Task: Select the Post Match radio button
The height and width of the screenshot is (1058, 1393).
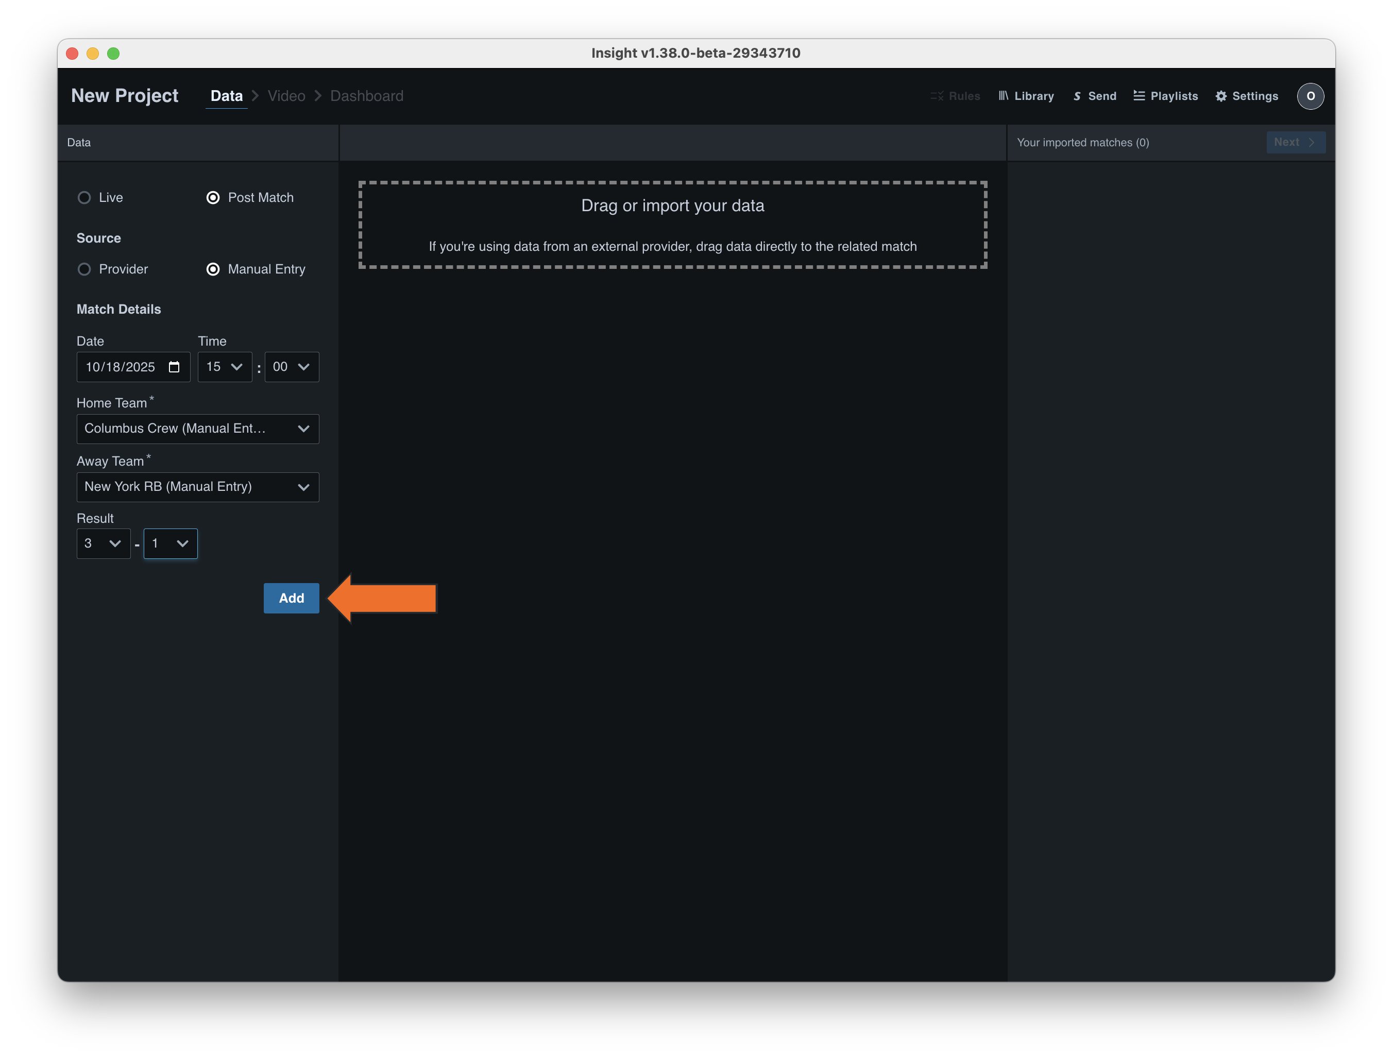Action: [213, 198]
